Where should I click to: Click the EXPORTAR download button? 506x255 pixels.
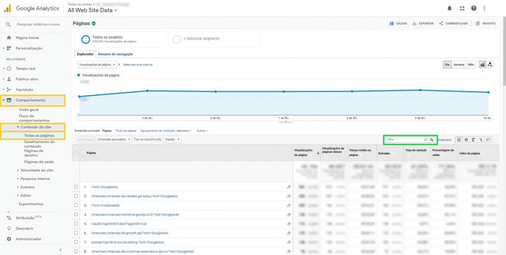(x=423, y=24)
